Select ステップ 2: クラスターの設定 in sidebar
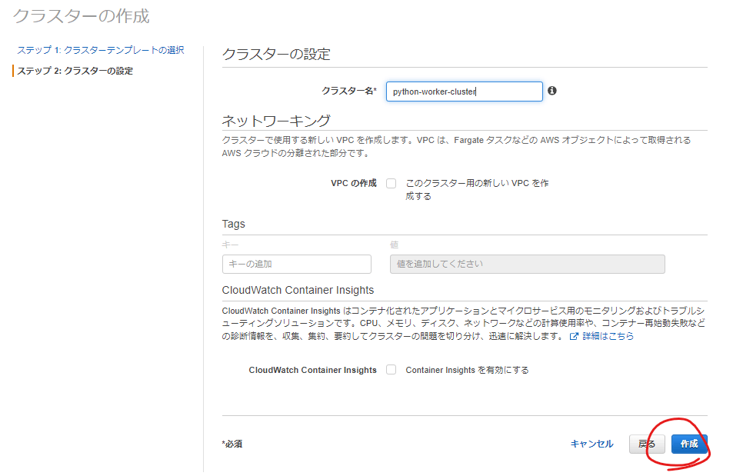The height and width of the screenshot is (476, 753). (75, 71)
